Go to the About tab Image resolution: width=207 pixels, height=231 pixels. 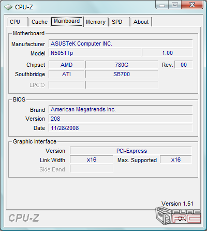pyautogui.click(x=141, y=22)
